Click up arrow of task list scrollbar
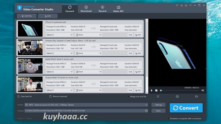This screenshot has width=221, height=124. [x=147, y=20]
